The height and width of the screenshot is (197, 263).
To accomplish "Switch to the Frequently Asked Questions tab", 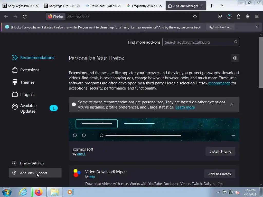I will tap(144, 6).
